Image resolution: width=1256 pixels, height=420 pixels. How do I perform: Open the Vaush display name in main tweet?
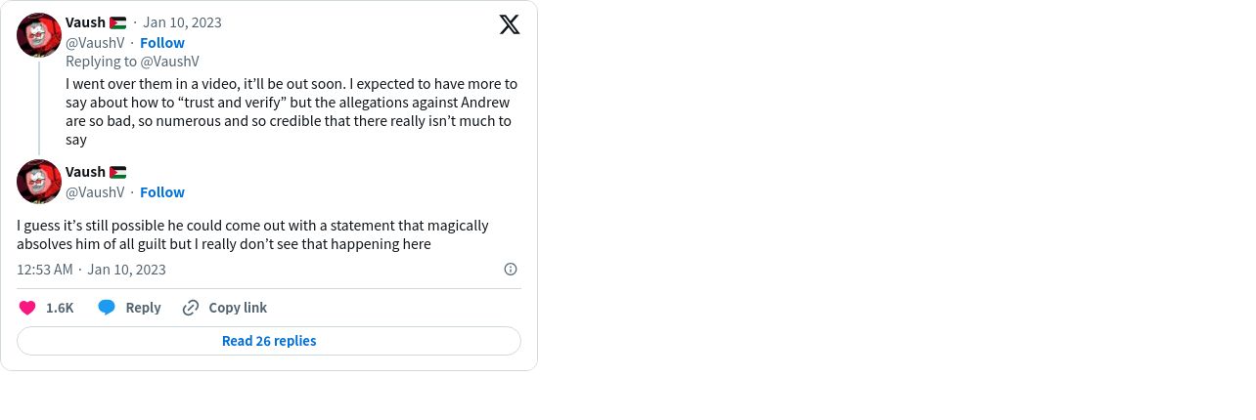85,172
